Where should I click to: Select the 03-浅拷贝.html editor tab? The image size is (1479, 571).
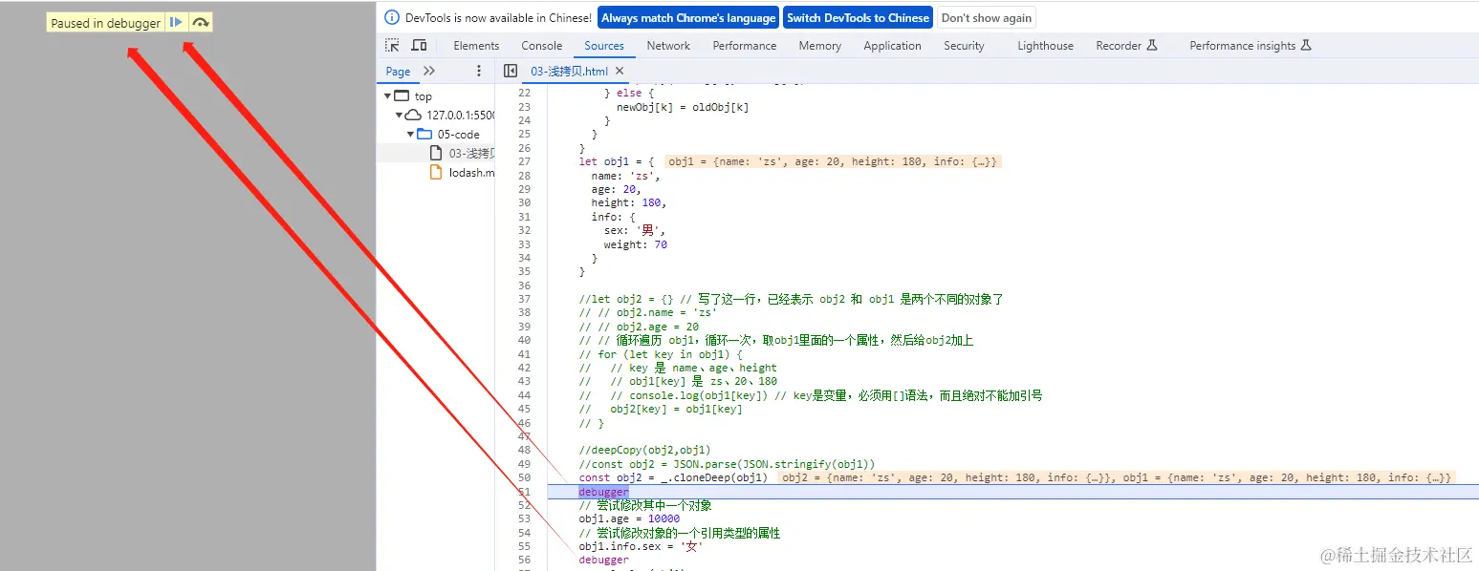pos(569,72)
